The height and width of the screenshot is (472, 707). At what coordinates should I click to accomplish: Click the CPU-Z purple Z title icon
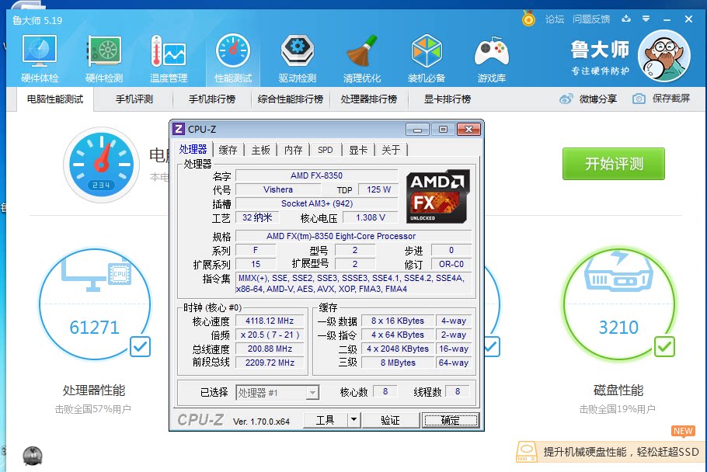click(x=179, y=130)
